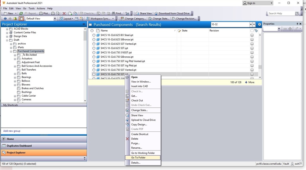Click the Plot toolbar button
Screen dimensions: 306x170
click(44, 14)
